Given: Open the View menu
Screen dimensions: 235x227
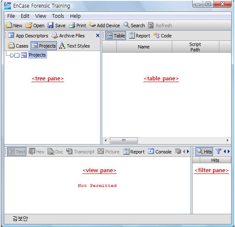Looking at the screenshot, I should [41, 16].
